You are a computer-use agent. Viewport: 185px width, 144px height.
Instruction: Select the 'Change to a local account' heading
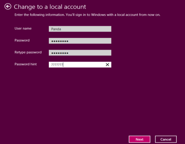click(x=50, y=7)
